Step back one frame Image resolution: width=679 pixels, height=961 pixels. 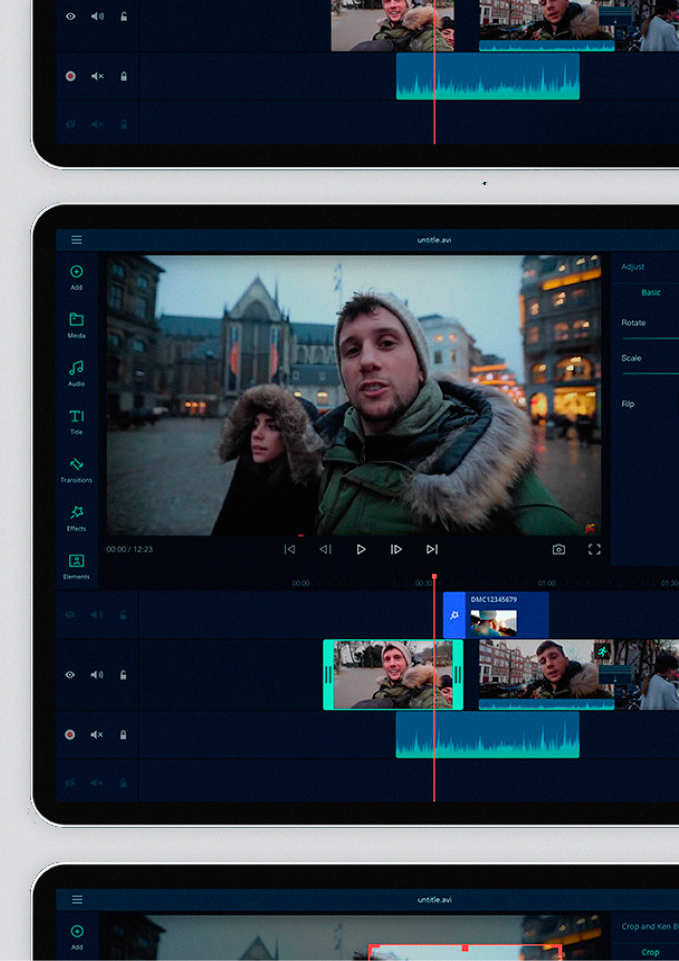(x=325, y=549)
